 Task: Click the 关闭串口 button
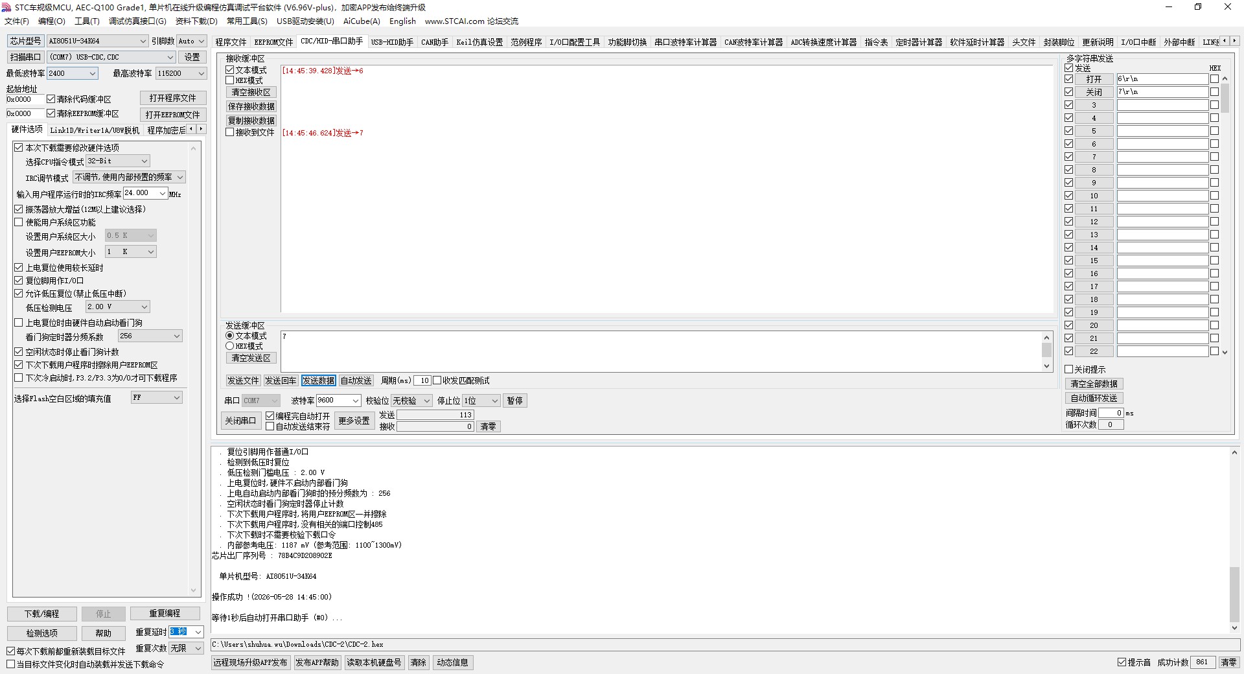click(240, 421)
